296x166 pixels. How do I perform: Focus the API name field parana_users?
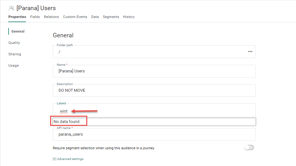tap(154, 134)
